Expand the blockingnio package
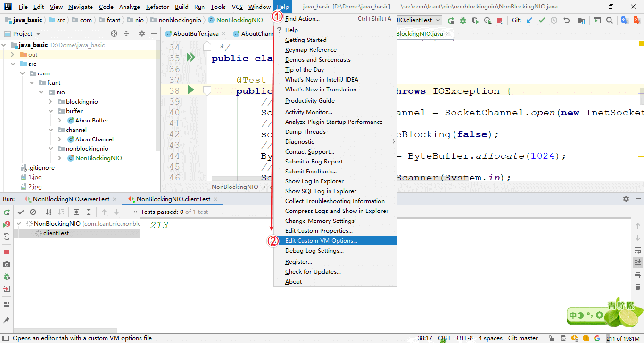 50,102
